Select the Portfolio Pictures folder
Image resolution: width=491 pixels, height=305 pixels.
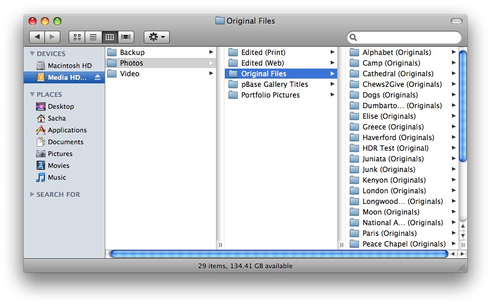281,95
